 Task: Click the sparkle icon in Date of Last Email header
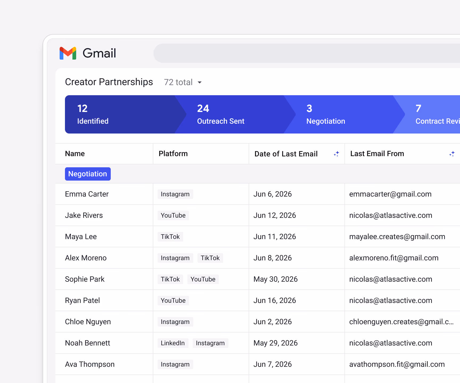(x=336, y=154)
